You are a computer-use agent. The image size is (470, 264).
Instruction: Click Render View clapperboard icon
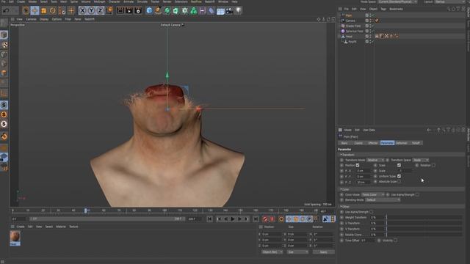point(120,11)
